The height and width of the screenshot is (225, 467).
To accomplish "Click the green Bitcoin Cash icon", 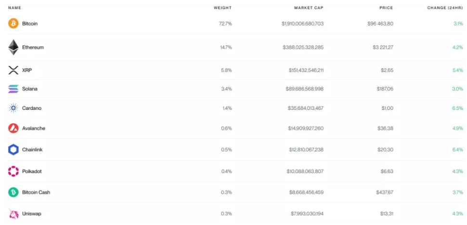I will coord(13,192).
